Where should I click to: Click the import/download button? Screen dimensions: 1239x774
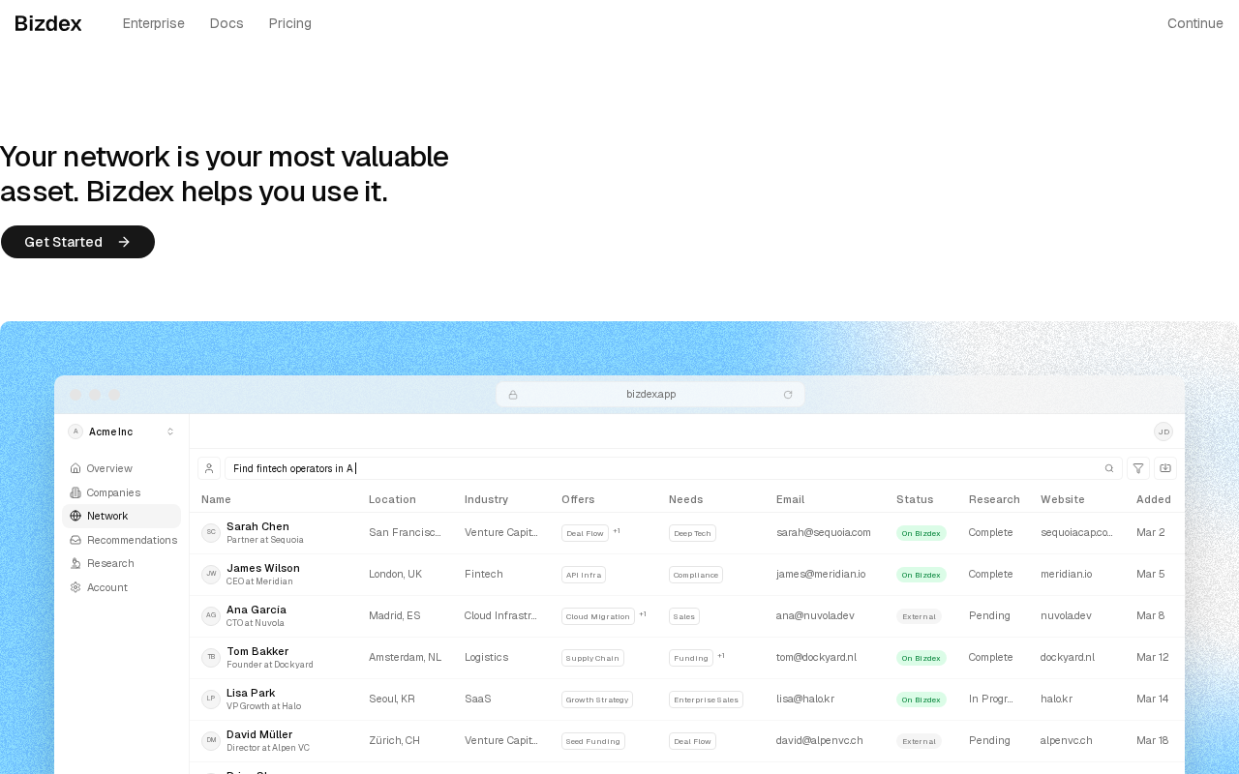1165,468
